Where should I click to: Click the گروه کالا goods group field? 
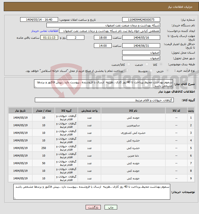(x=104, y=100)
